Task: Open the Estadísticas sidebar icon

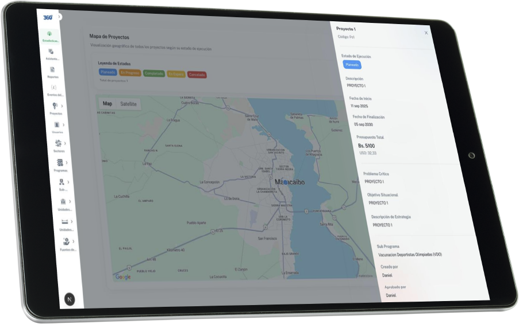Action: click(x=49, y=34)
